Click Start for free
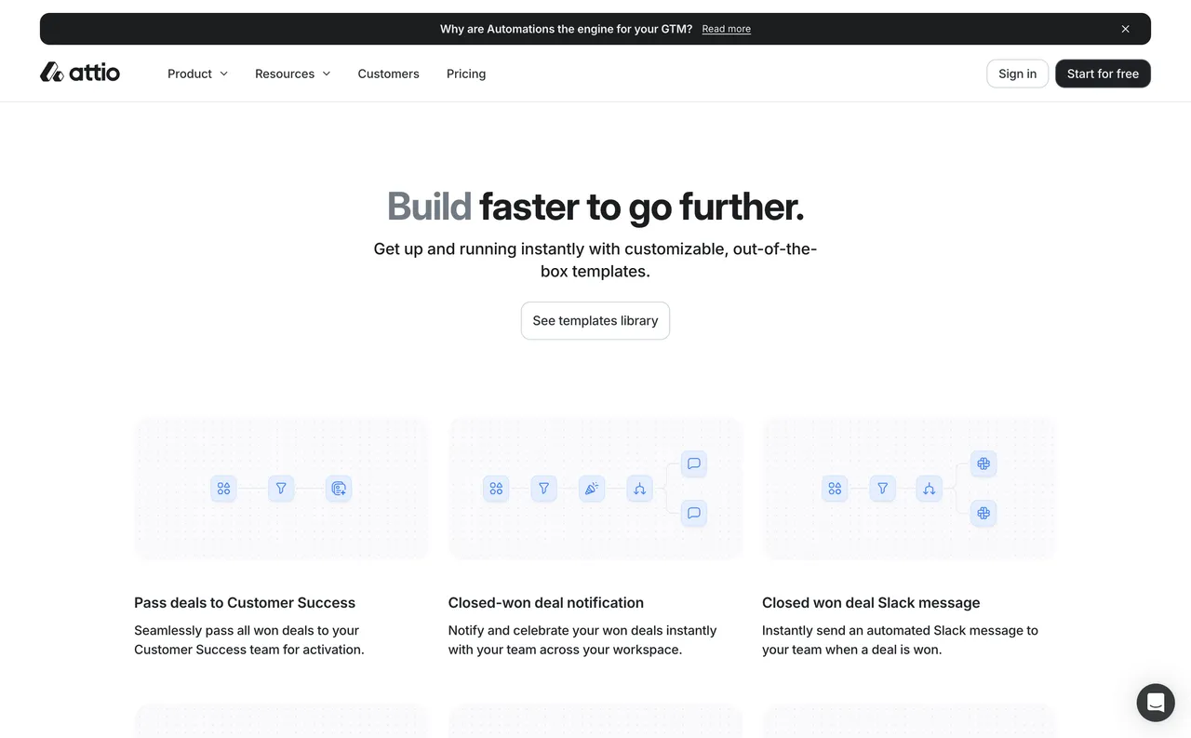Screen dimensions: 1191x738 (x=1103, y=73)
